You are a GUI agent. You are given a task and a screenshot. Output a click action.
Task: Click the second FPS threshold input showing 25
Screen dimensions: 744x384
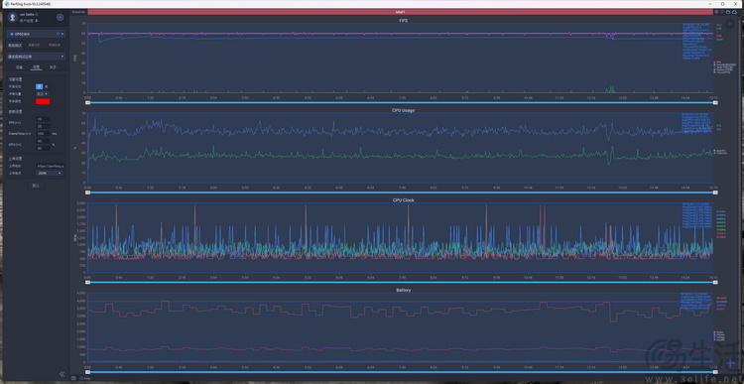point(44,126)
